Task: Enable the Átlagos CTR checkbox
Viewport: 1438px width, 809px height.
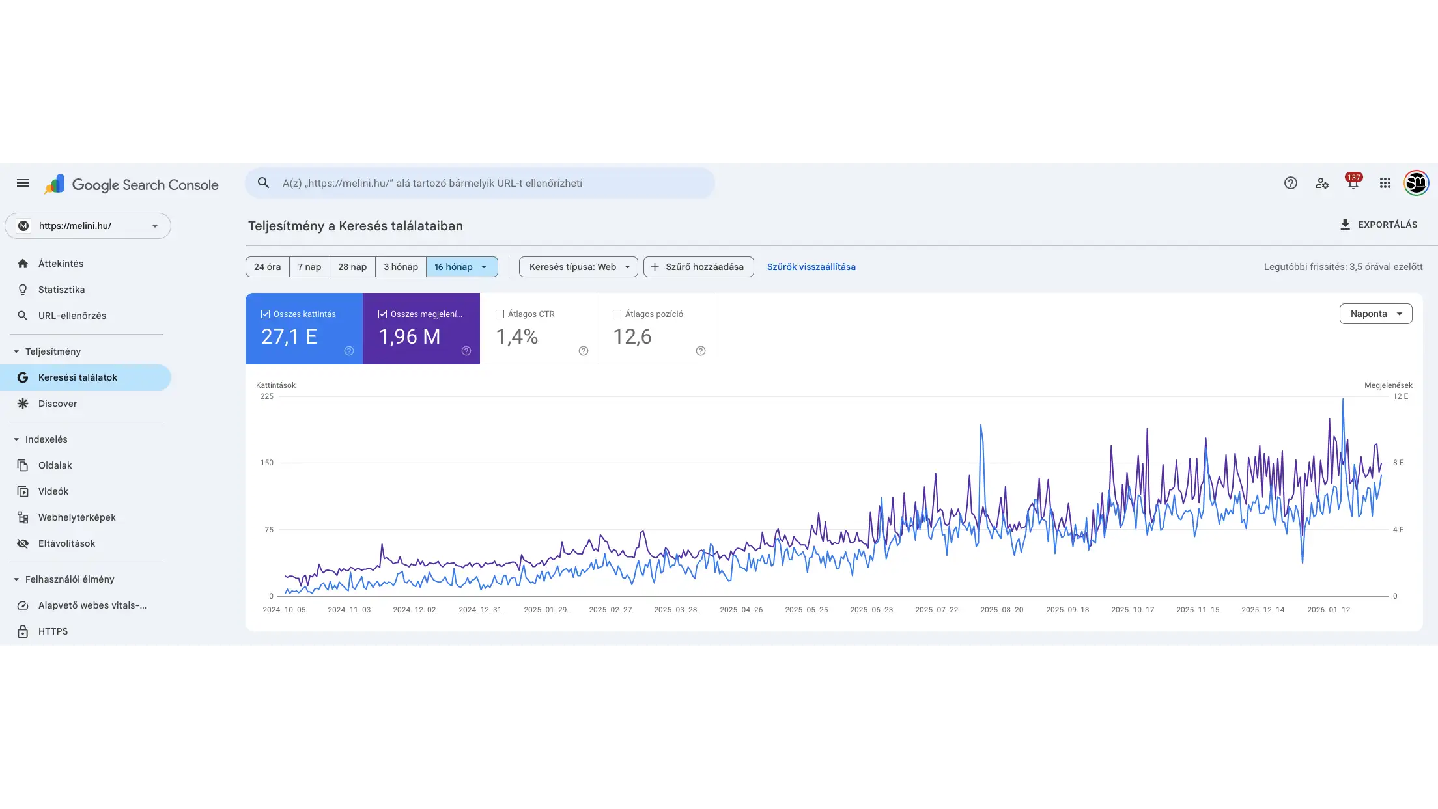Action: coord(500,314)
